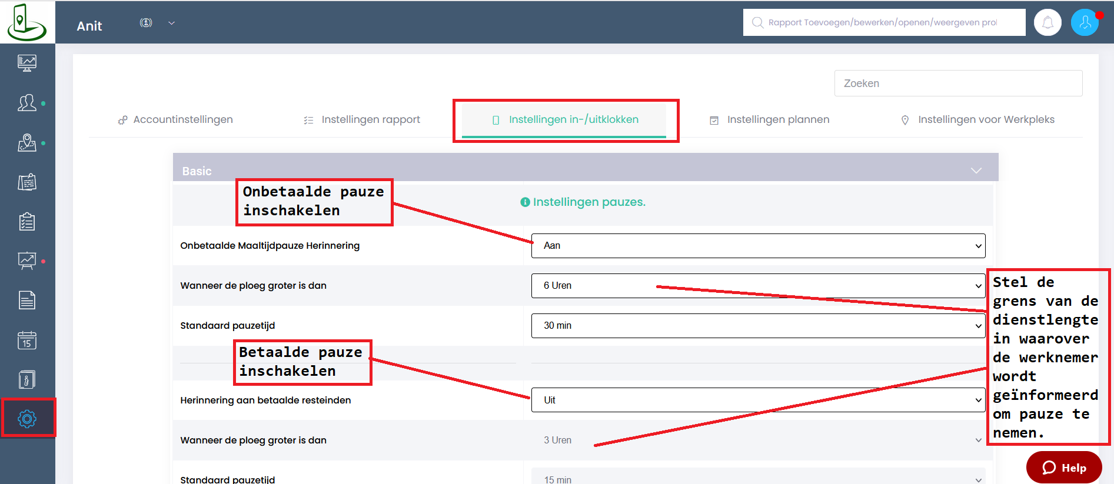The width and height of the screenshot is (1114, 484).
Task: Open the presentation chart sidebar icon
Action: tap(27, 261)
